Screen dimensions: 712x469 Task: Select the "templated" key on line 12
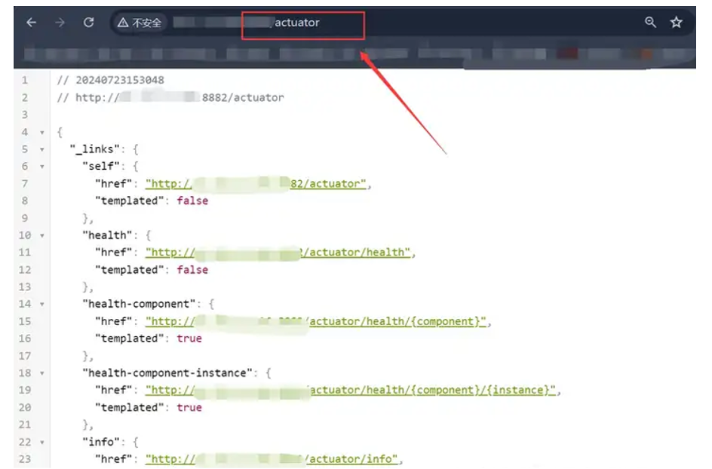click(130, 270)
